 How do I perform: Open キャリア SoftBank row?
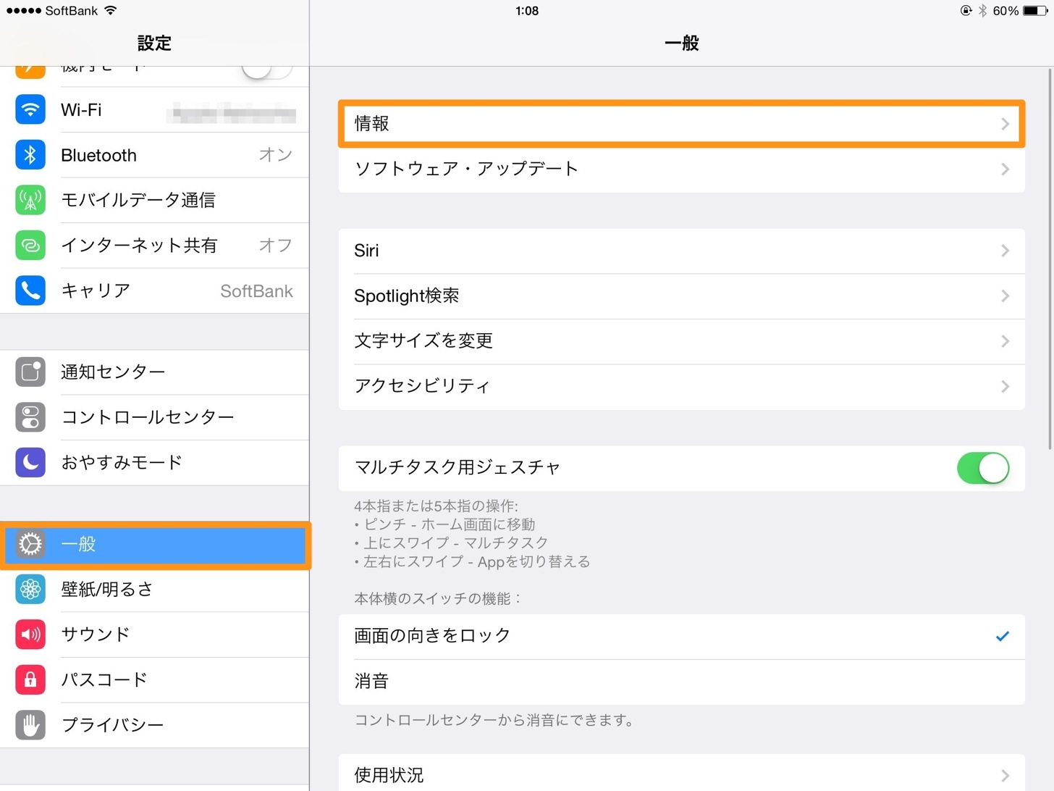coord(154,290)
